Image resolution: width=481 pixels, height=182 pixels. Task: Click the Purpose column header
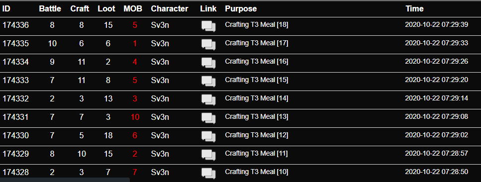[x=241, y=9]
